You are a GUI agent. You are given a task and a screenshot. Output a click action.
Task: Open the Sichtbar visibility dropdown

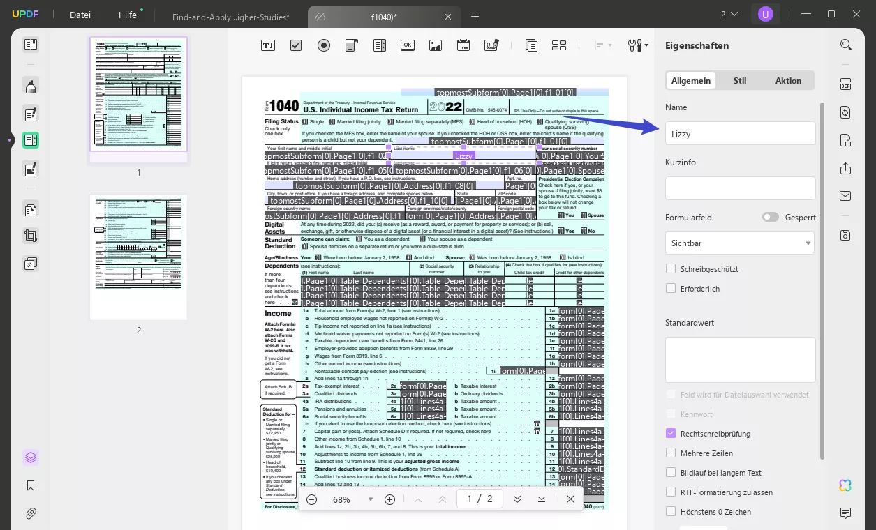740,243
